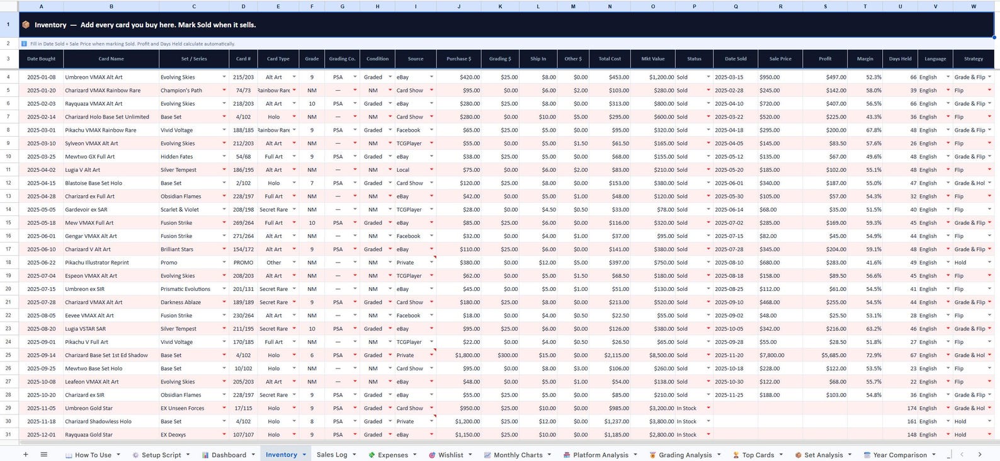1000x461 pixels.
Task: Expand Condition dropdown for Lugia VSTAR SAR
Action: [x=390, y=329]
